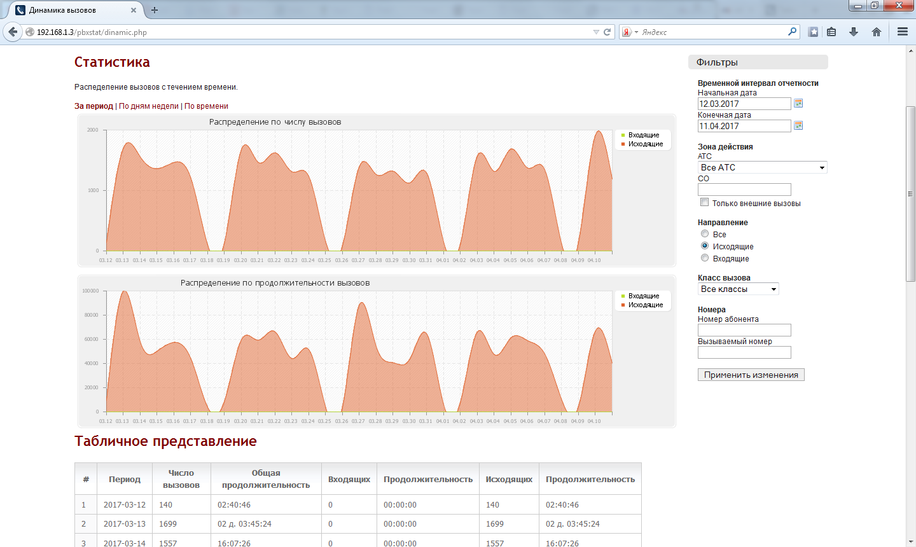
Task: Open the downloads arrow icon
Action: pyautogui.click(x=854, y=32)
